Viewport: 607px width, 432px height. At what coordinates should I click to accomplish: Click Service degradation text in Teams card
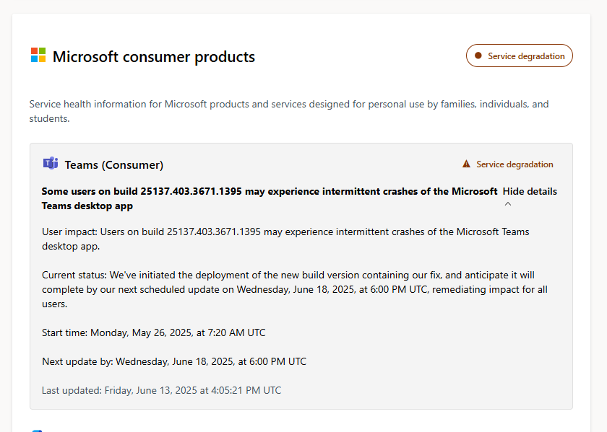(515, 164)
